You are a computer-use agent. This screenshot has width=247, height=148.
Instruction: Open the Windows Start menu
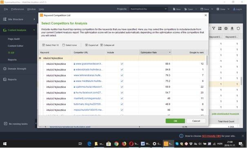pos(5,144)
